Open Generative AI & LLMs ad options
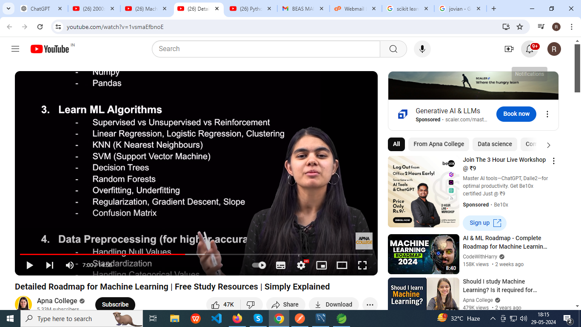 point(547,114)
